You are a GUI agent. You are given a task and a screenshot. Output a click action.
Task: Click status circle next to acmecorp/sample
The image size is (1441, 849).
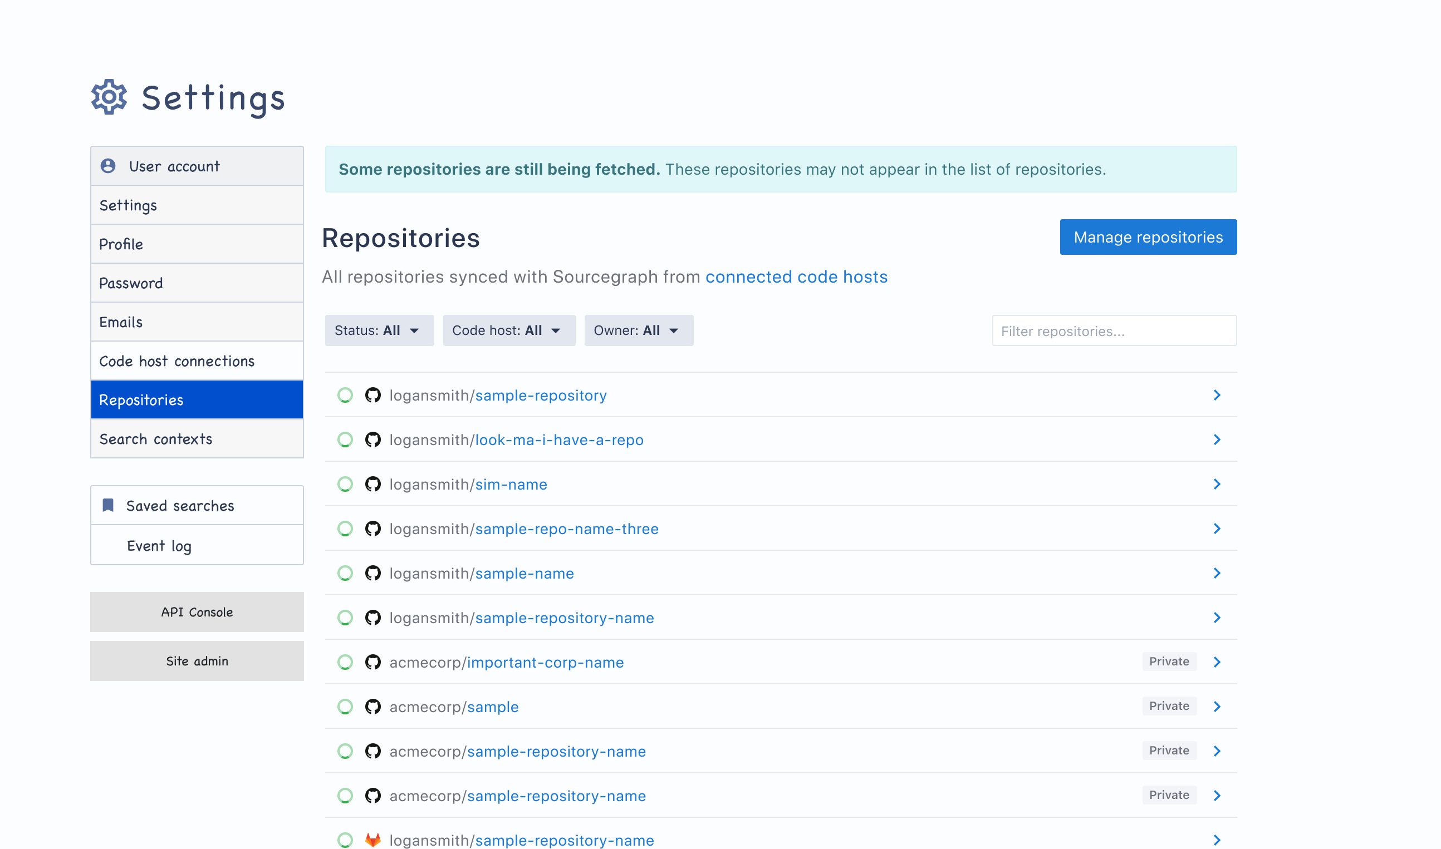[345, 707]
